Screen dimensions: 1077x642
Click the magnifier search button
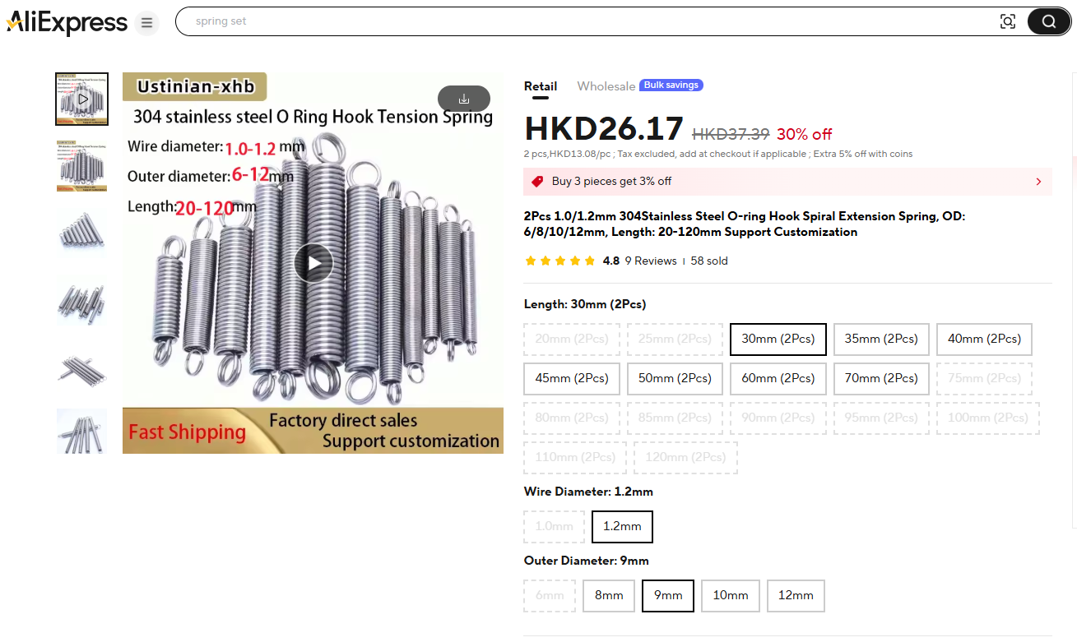point(1049,21)
